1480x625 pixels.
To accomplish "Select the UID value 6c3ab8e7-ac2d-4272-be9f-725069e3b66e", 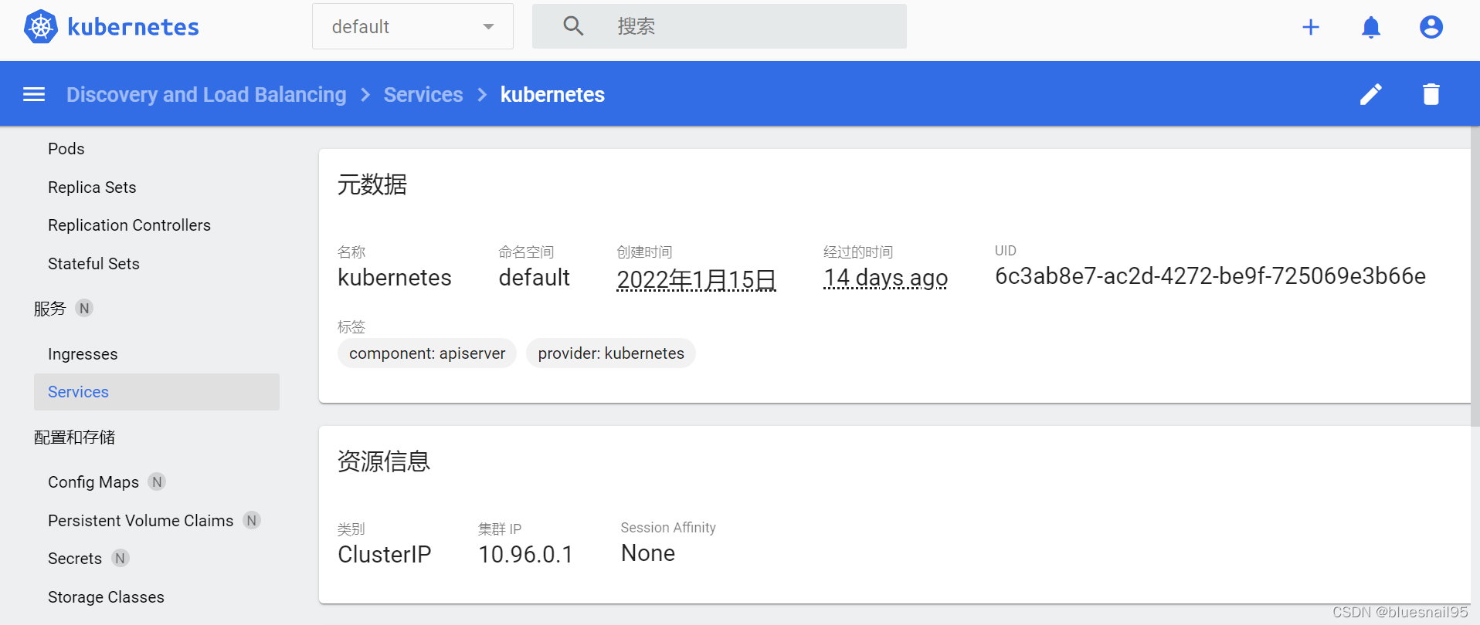I will coord(1210,276).
